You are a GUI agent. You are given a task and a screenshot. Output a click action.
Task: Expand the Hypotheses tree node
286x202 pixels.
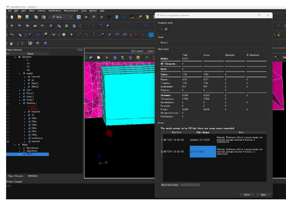pos(20,148)
